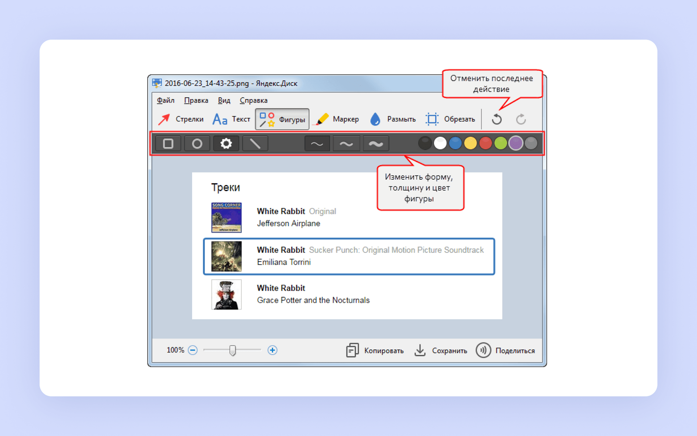The image size is (697, 436).
Task: Click the Sucker Punch soundtrack subtitle text
Action: tap(396, 250)
